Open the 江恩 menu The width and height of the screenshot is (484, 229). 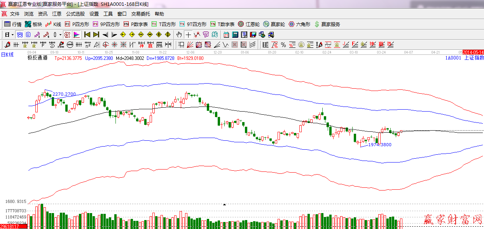click(57, 14)
